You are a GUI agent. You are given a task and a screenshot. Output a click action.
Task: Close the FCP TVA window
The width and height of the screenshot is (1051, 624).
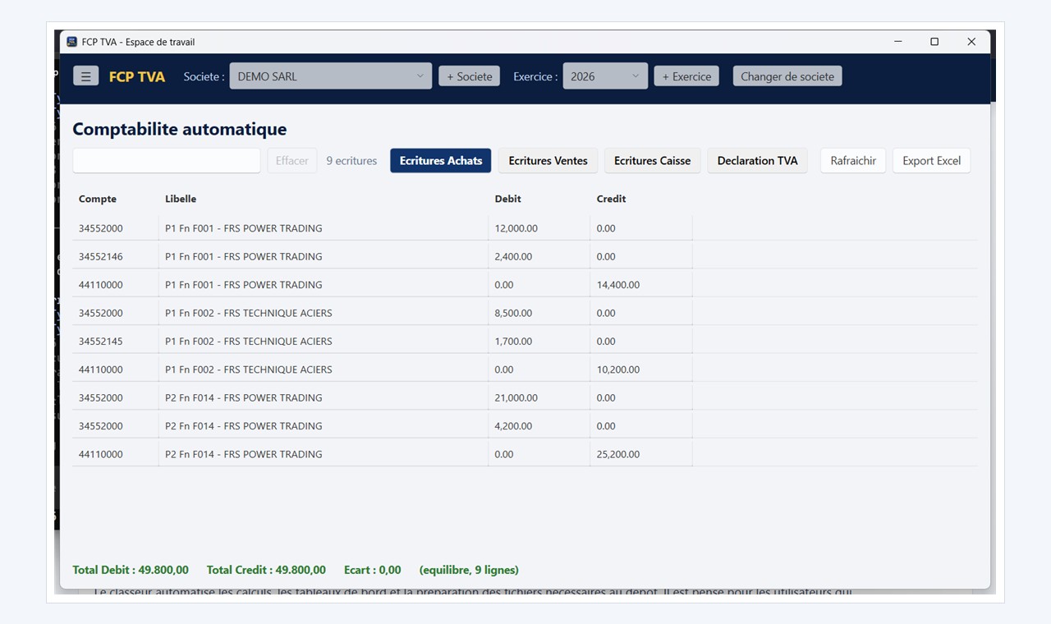tap(971, 42)
